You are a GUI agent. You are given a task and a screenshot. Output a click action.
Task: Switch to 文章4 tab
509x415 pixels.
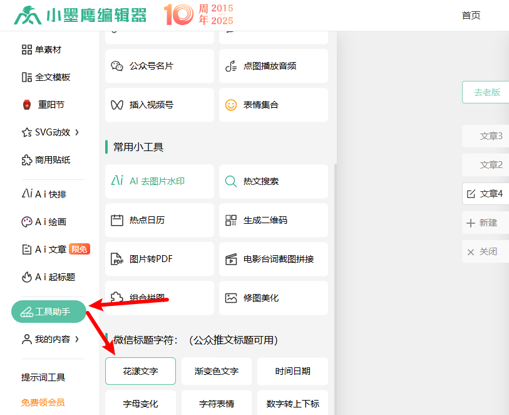[486, 194]
